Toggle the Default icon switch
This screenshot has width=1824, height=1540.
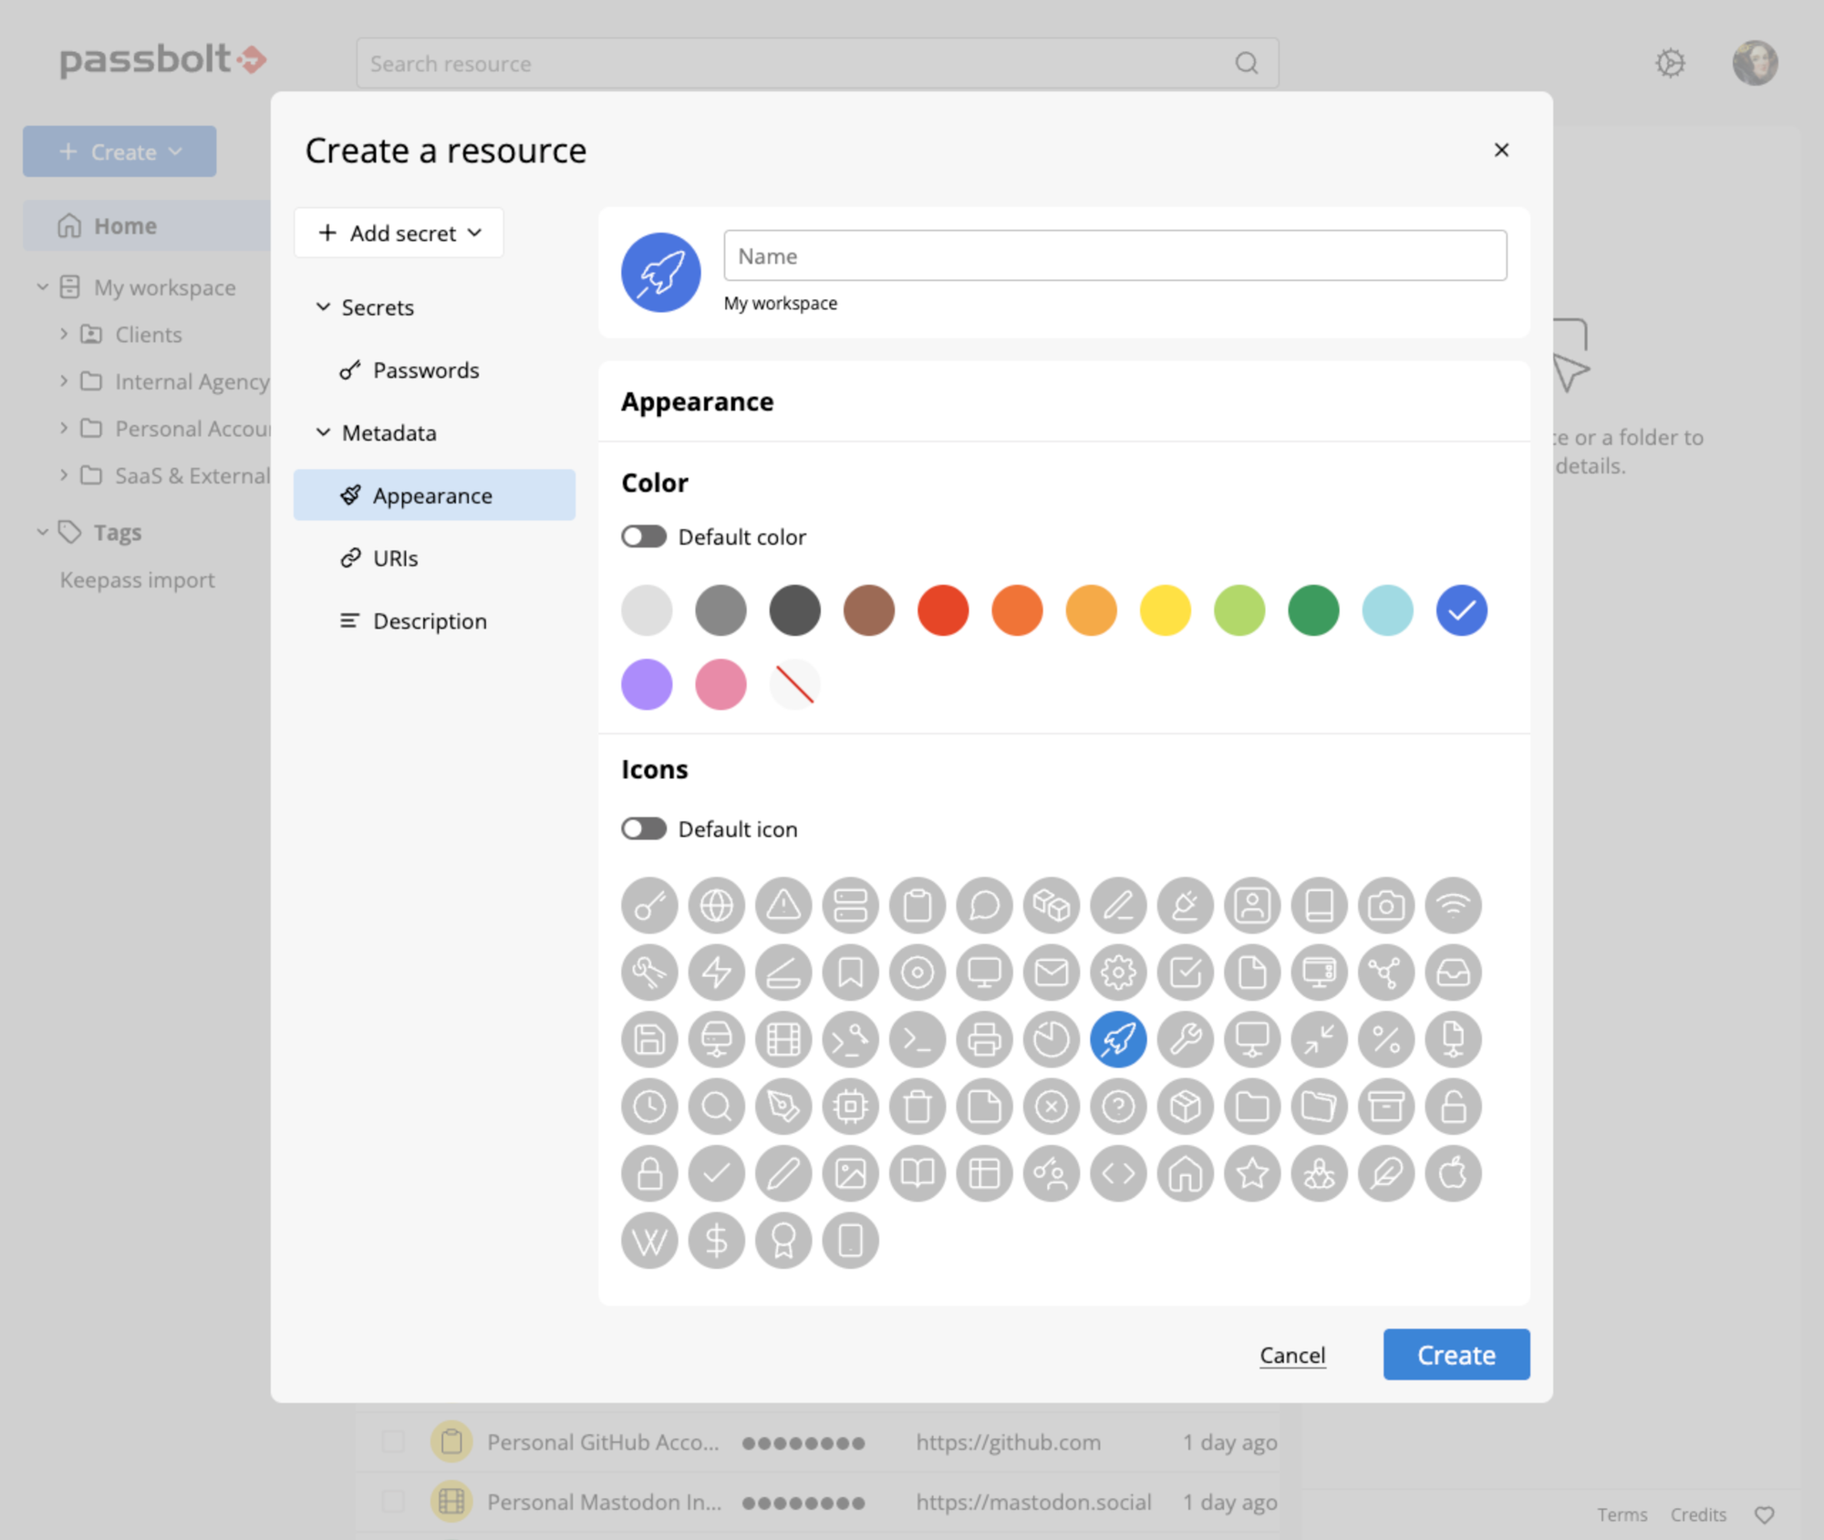coord(644,828)
